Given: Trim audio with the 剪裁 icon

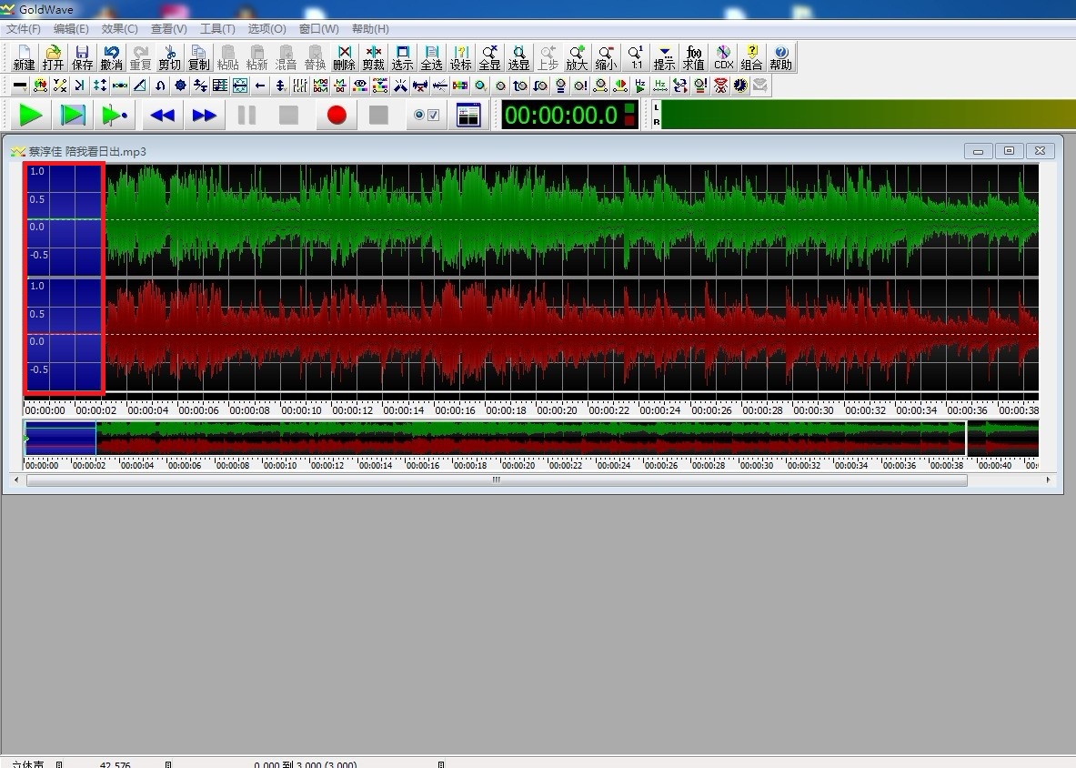Looking at the screenshot, I should (x=373, y=57).
